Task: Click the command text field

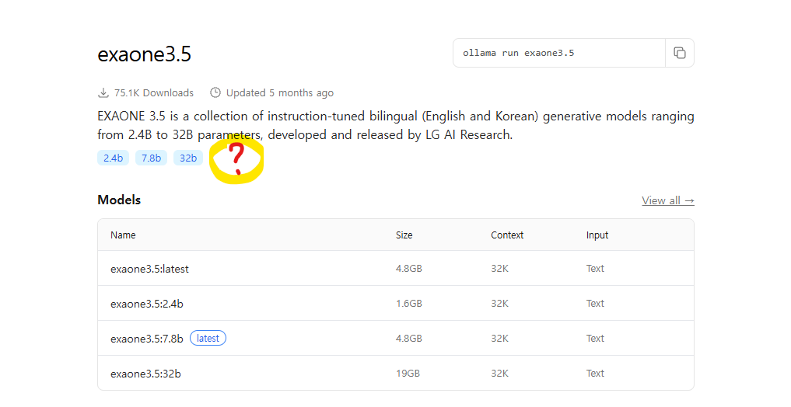Action: coord(559,53)
